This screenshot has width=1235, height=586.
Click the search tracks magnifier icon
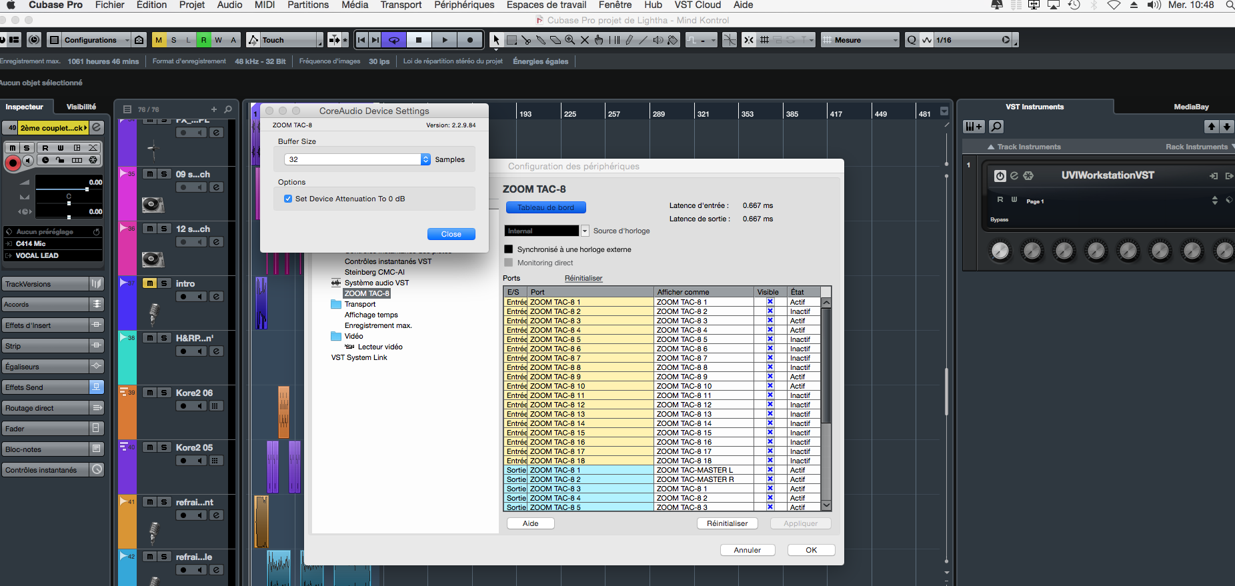coord(228,109)
